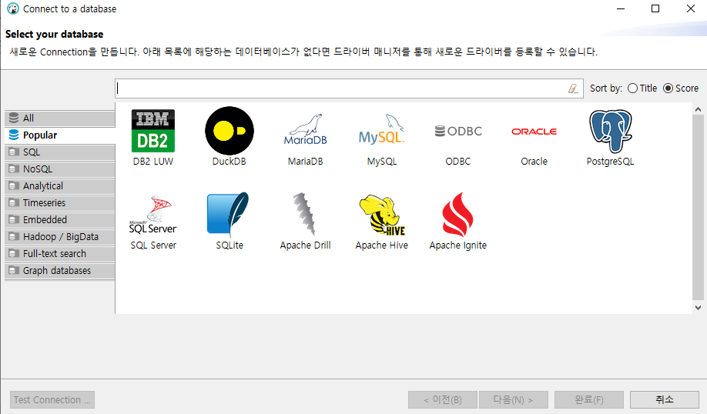The width and height of the screenshot is (707, 414).
Task: Select the MySQL dolphin icon
Action: click(381, 130)
